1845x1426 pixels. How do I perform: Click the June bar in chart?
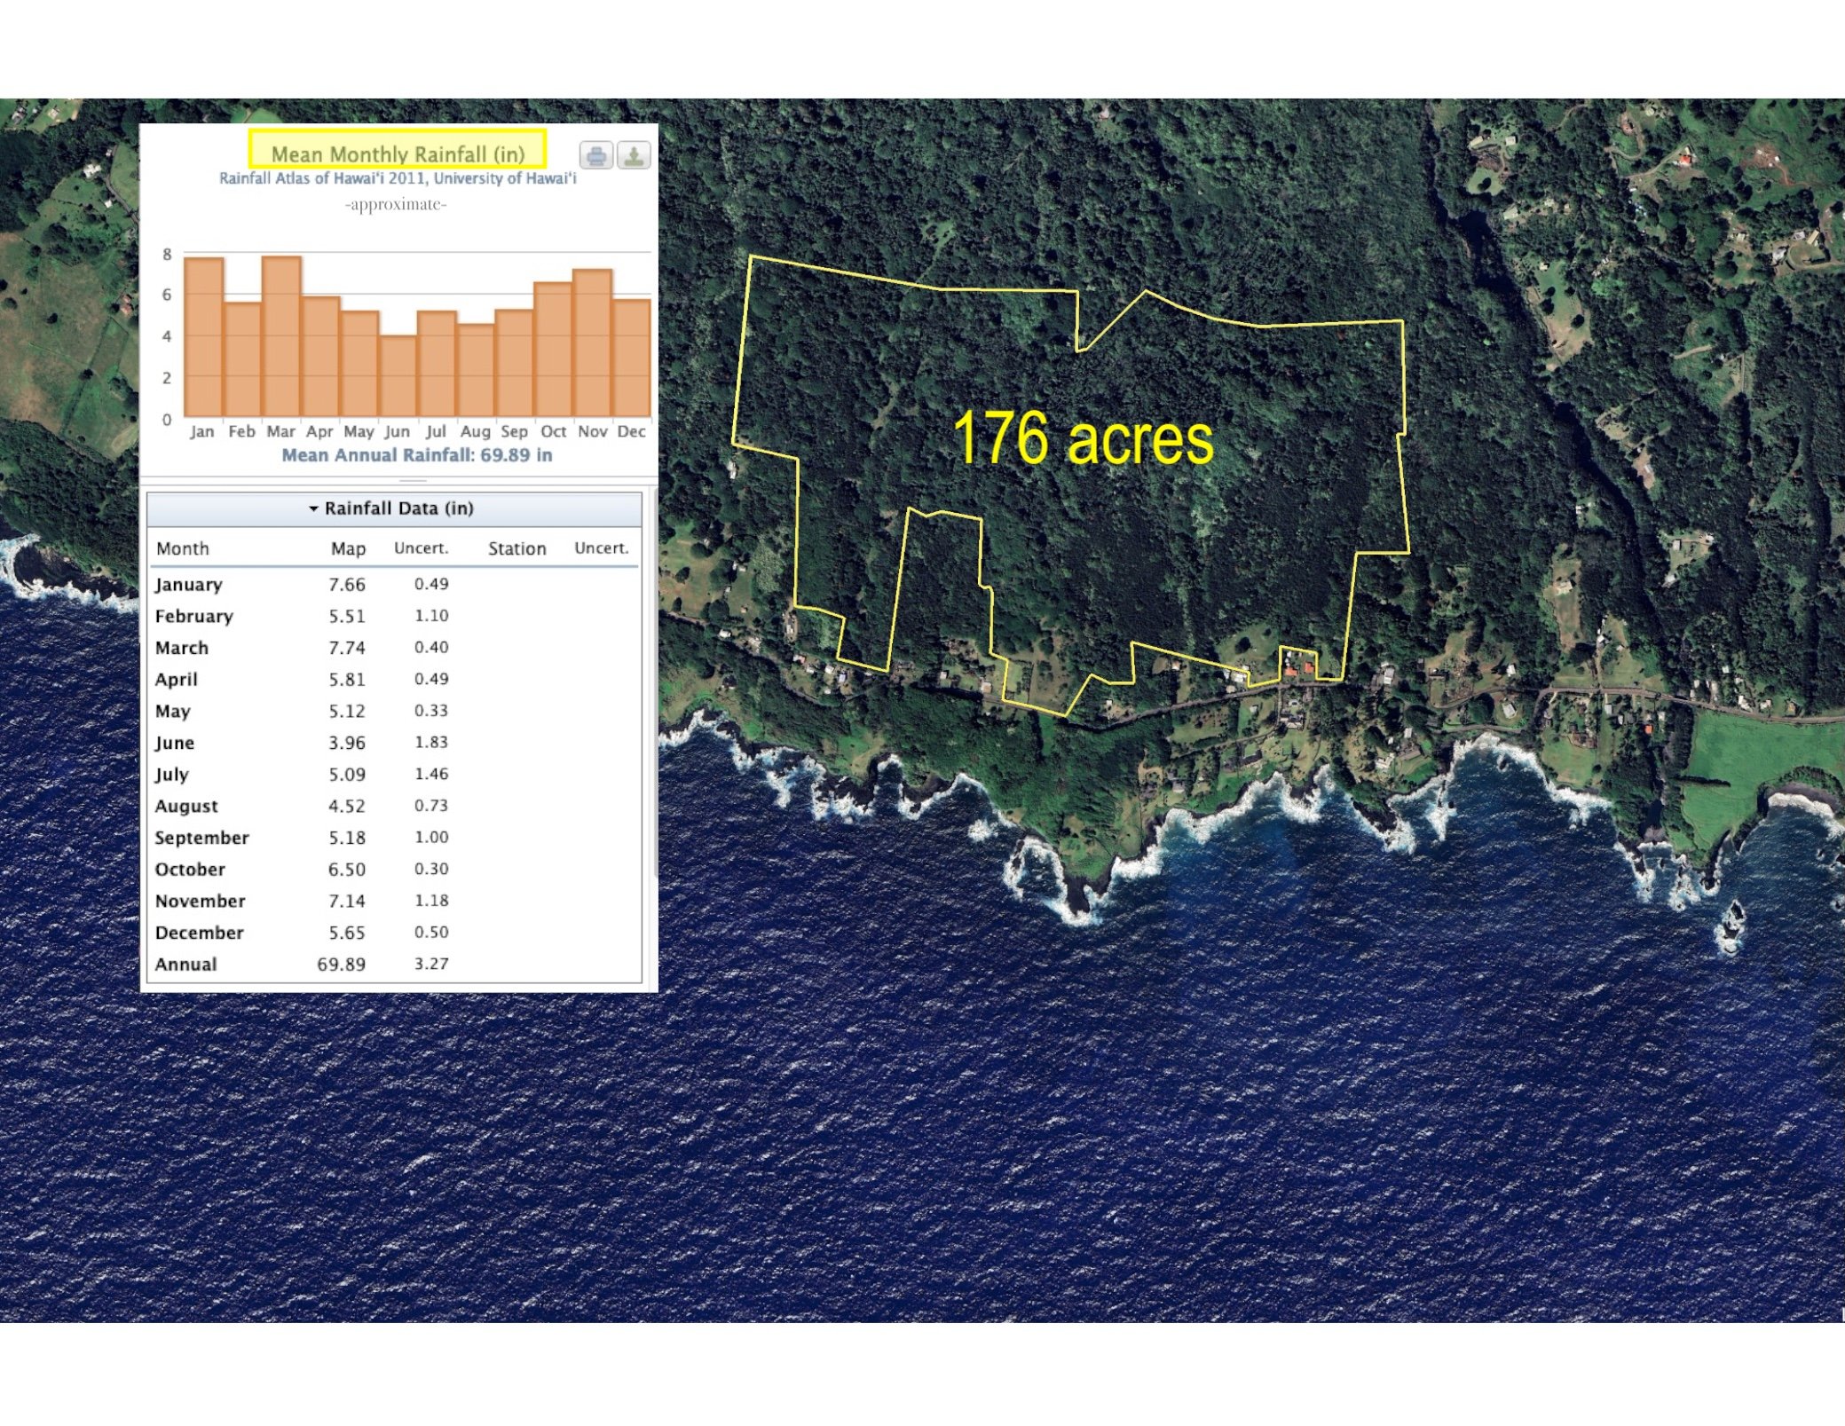coord(398,376)
